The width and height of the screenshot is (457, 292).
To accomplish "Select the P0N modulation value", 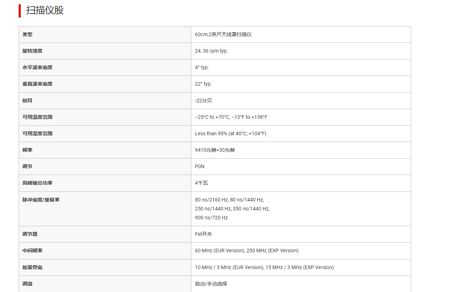I will (200, 166).
